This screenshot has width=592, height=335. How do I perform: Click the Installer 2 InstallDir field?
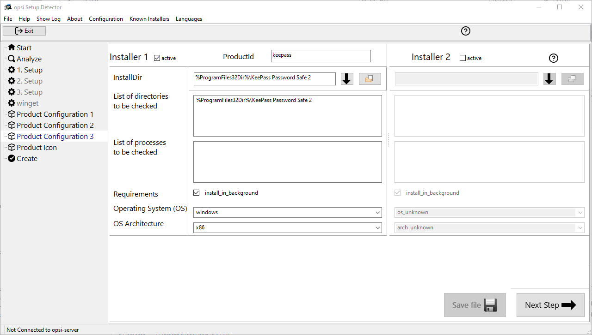466,79
